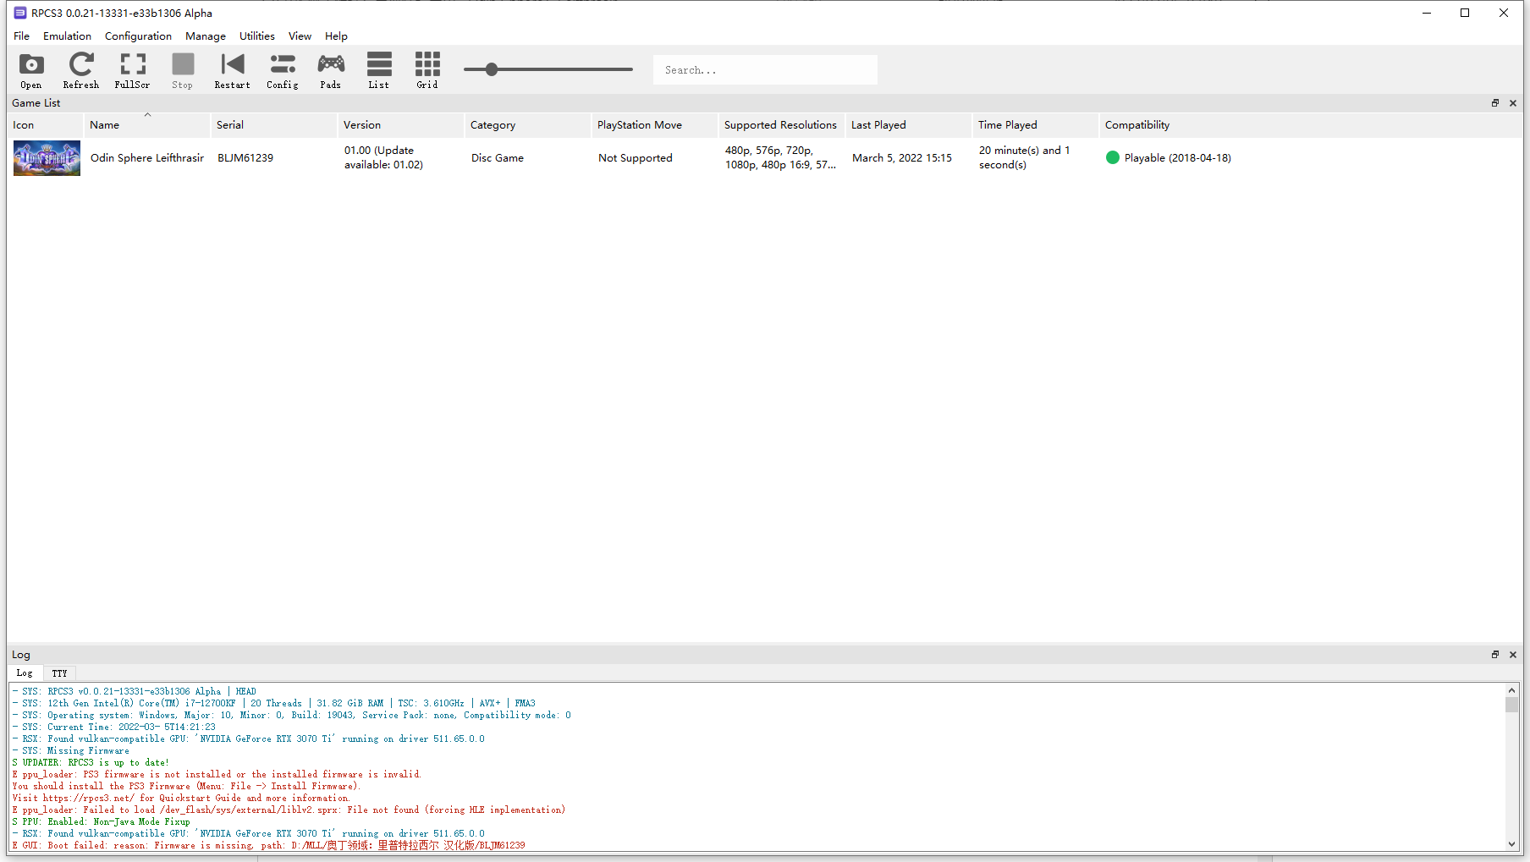Switch to List view

pyautogui.click(x=379, y=70)
